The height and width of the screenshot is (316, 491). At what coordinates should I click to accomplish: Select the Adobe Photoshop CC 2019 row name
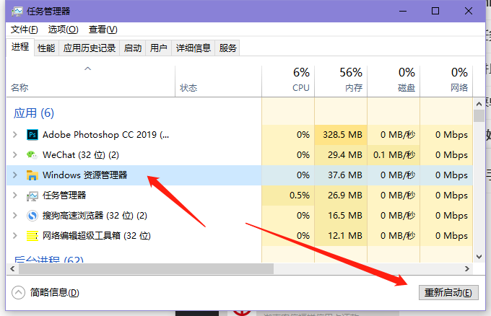tap(105, 135)
